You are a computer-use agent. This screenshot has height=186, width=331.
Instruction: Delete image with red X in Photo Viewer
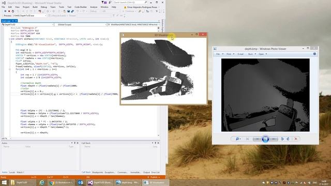[296, 139]
